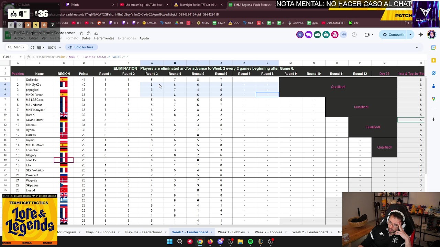
Task: Open the Ayuda menu
Action: 144,38
